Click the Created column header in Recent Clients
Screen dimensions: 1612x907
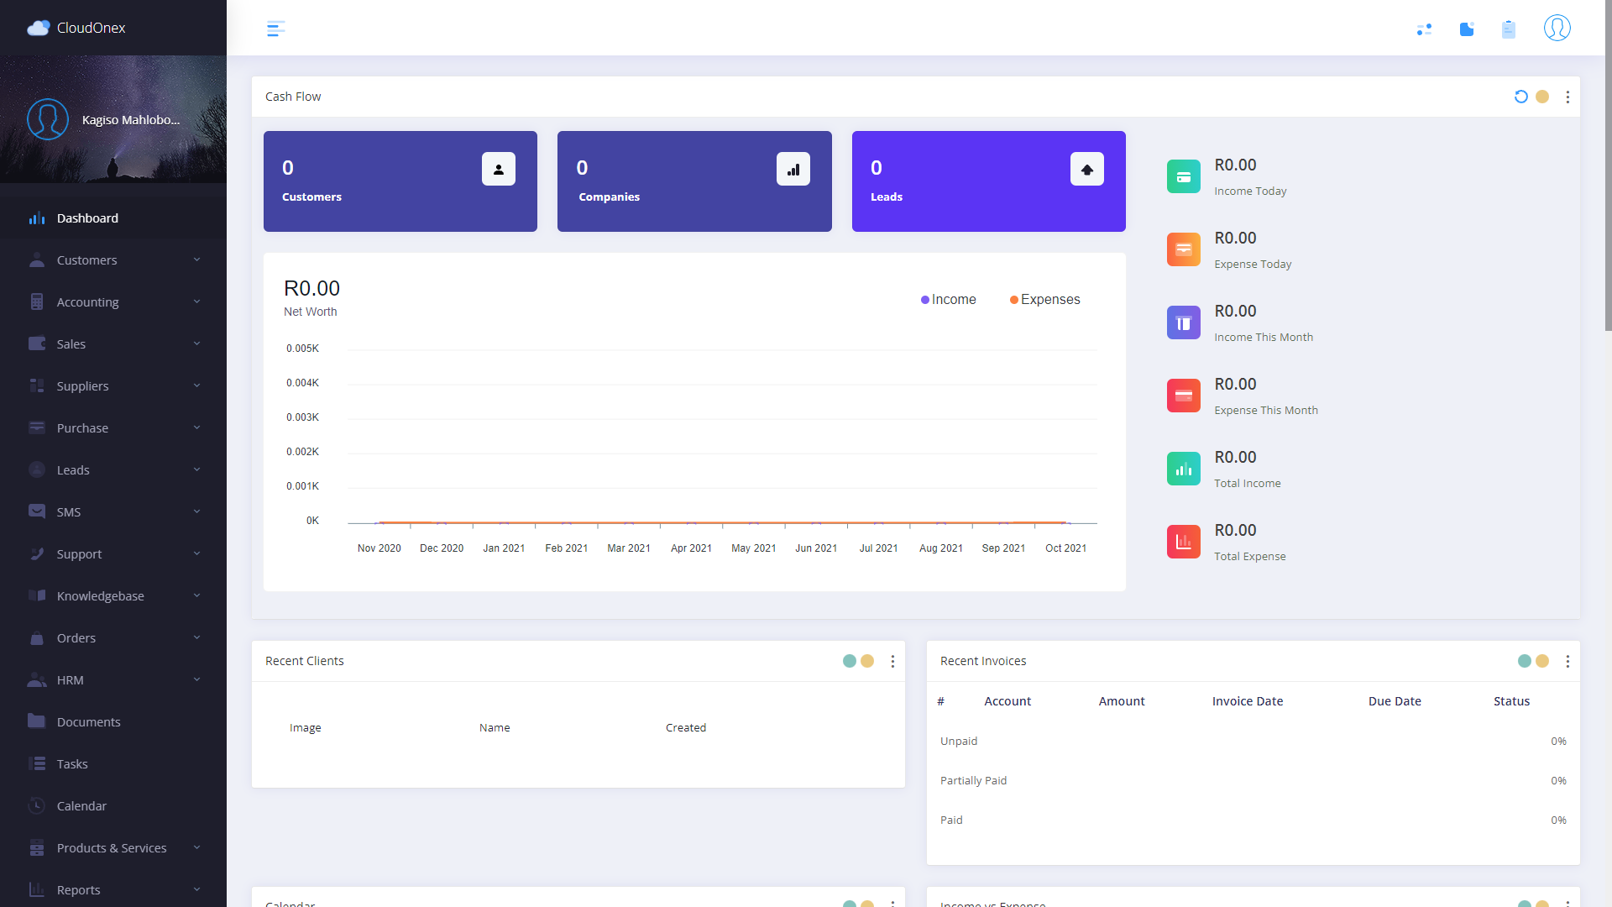pyautogui.click(x=686, y=728)
